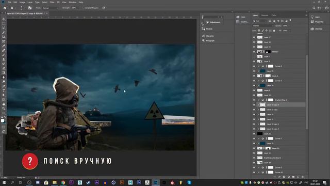Toggle Sample All Layers checkbox
330x186 pixels.
(84, 8)
